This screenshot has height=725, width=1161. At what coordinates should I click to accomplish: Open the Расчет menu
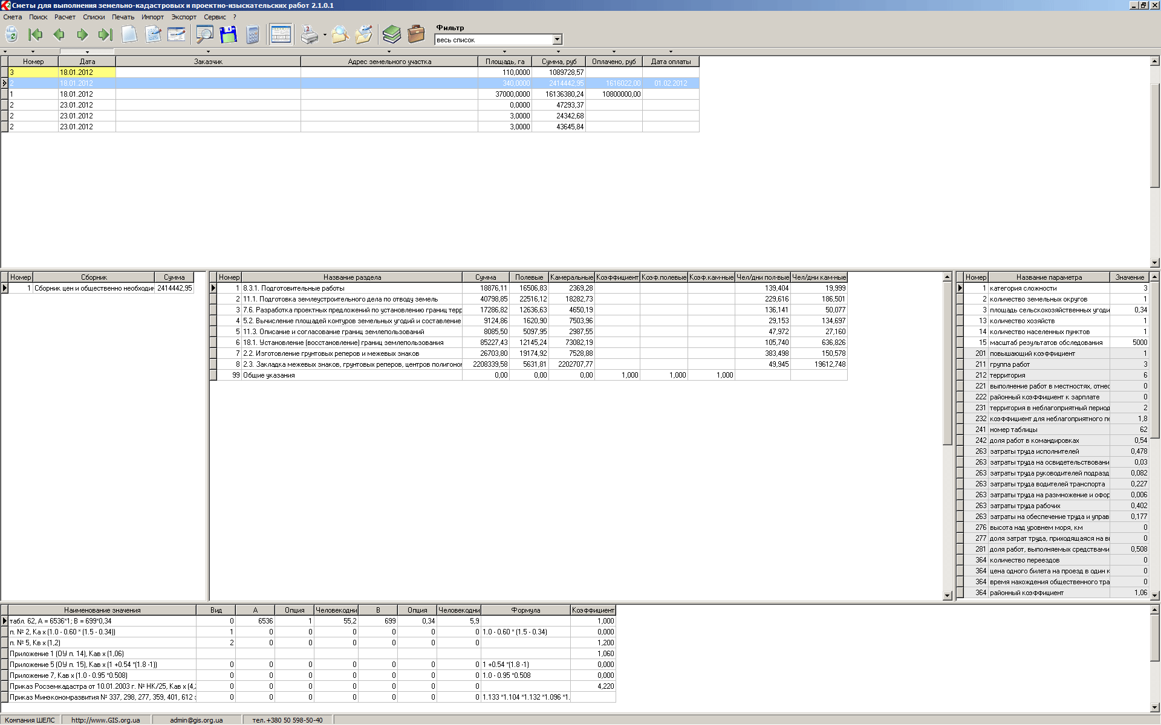(x=65, y=17)
